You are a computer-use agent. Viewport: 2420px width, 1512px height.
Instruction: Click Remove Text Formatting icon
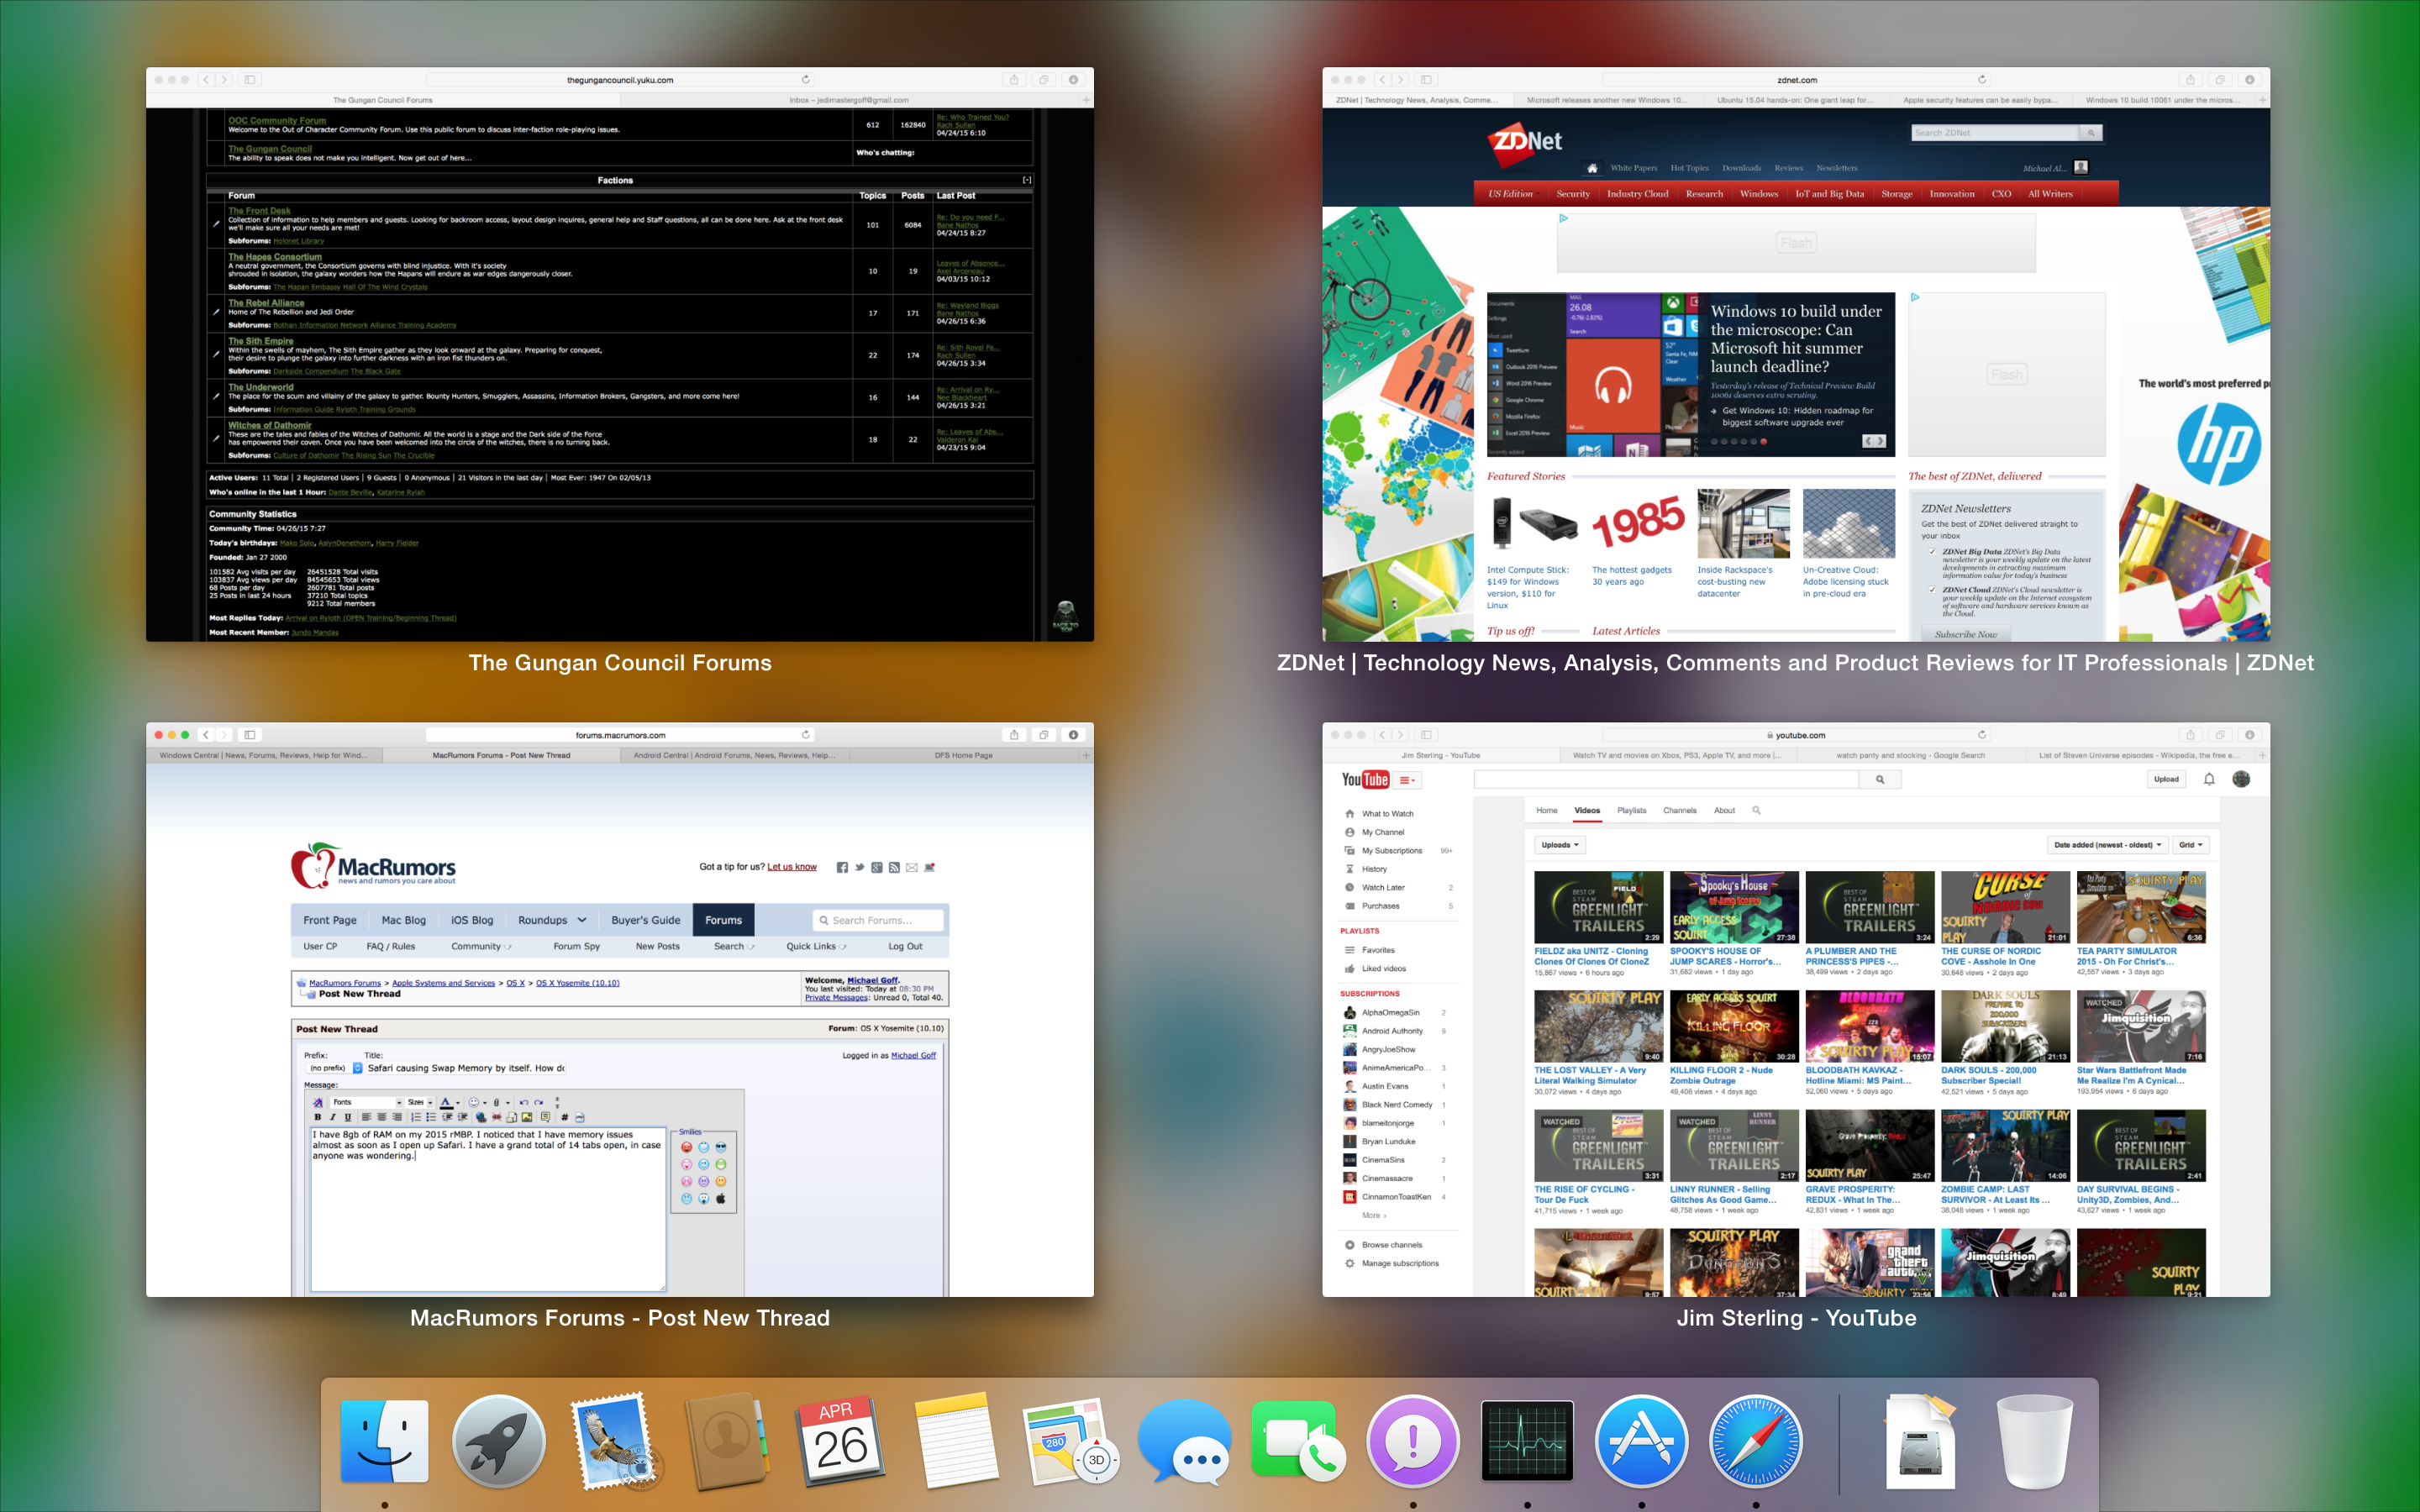pos(318,1103)
